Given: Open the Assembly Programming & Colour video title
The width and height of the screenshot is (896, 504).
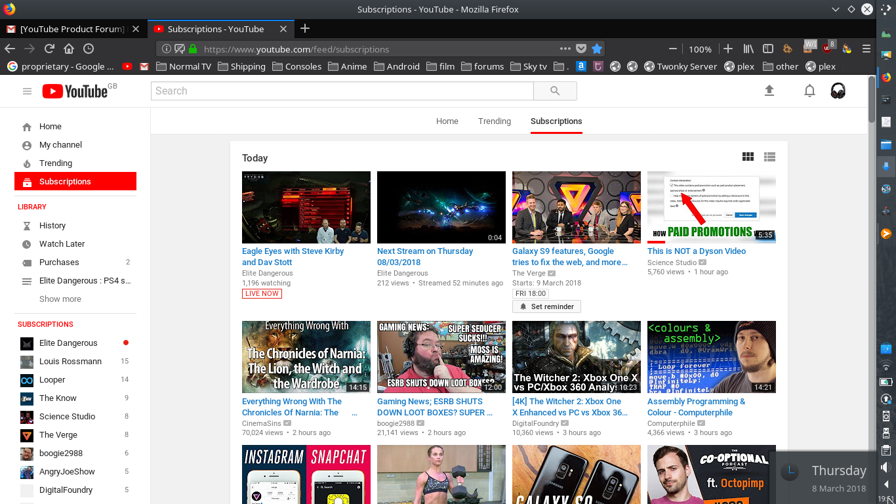Looking at the screenshot, I should (x=696, y=407).
